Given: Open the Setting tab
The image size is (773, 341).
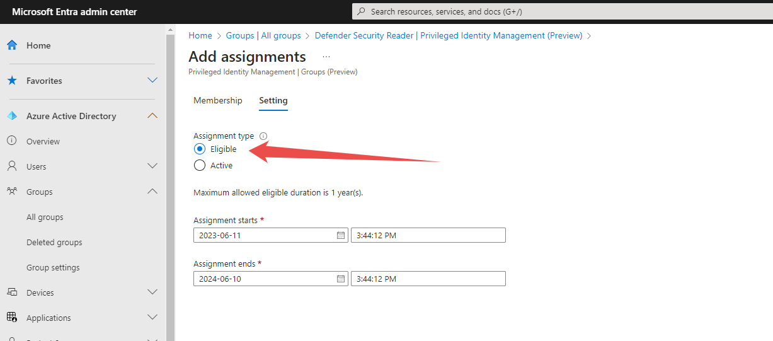Looking at the screenshot, I should pos(273,100).
